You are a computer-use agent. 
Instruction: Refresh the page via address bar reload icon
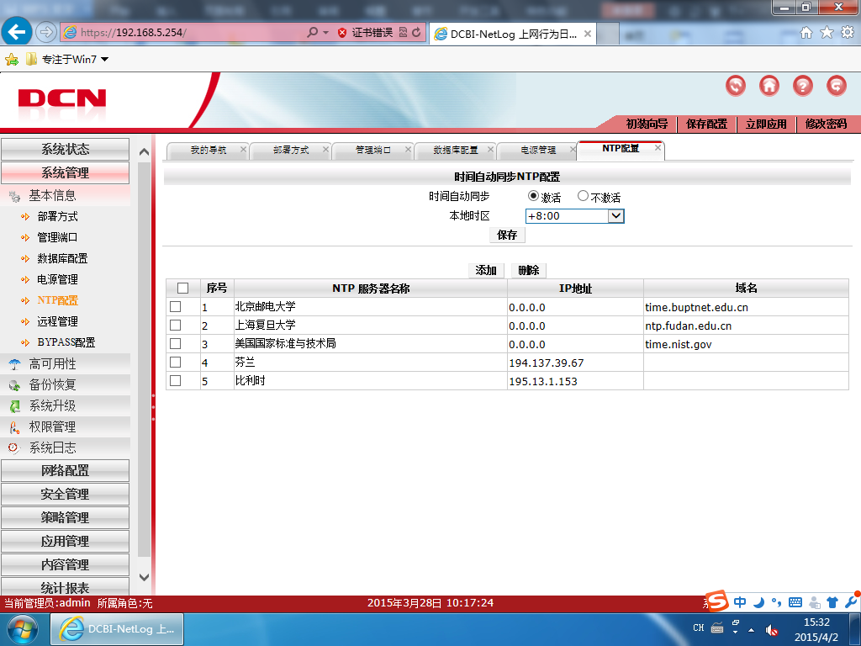[x=416, y=33]
